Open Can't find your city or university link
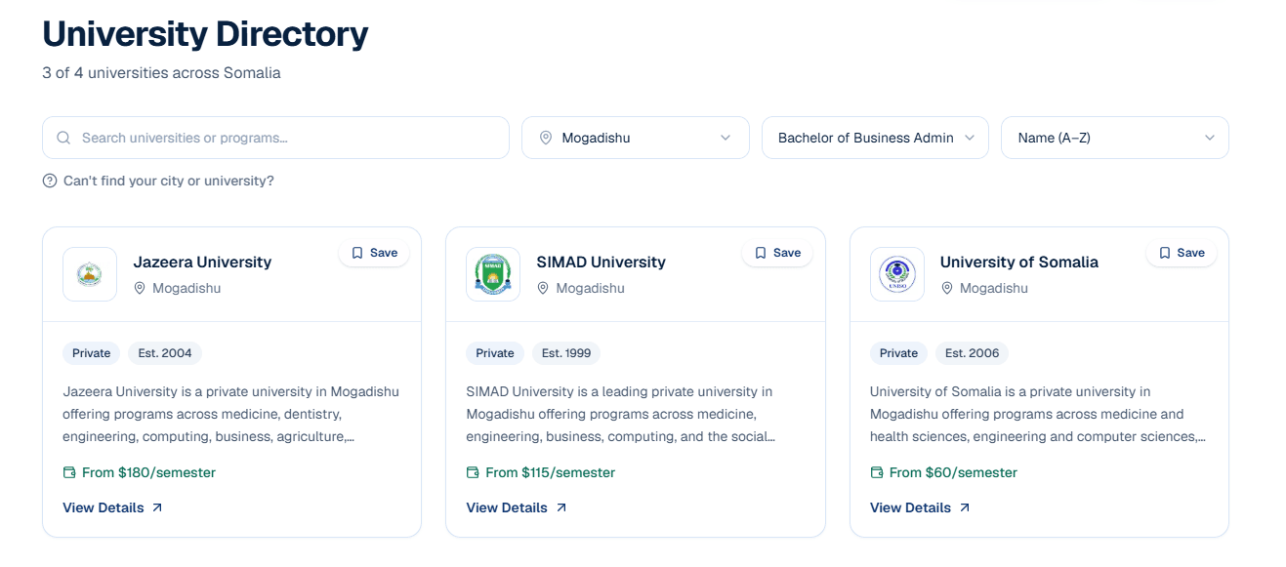This screenshot has height=567, width=1286. (158, 181)
